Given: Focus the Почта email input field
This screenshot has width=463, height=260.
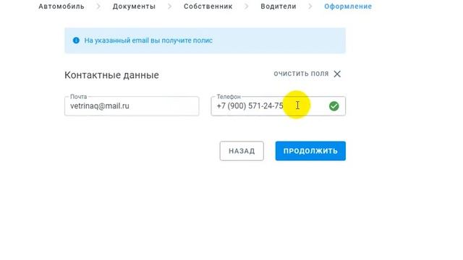Looking at the screenshot, I should pos(132,106).
